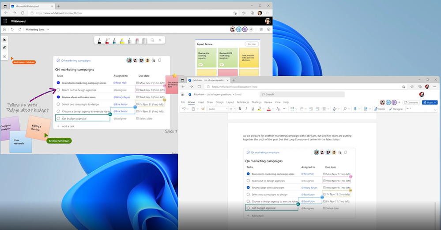Increase indent in Word ribbon
This screenshot has height=230, width=441.
[317, 109]
